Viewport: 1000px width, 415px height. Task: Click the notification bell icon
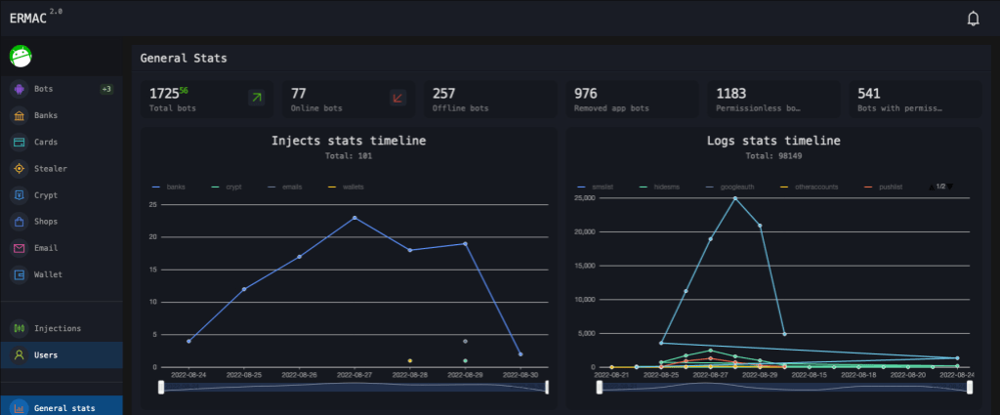(x=973, y=19)
